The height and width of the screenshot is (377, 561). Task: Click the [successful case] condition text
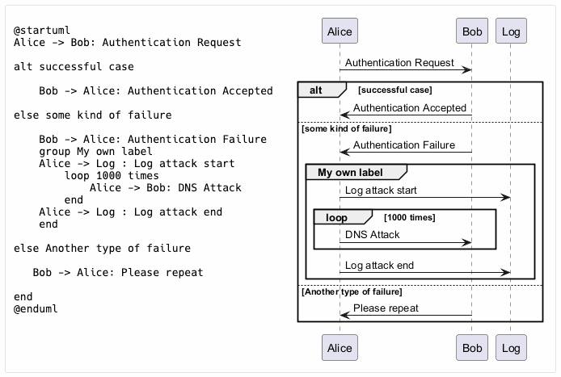(395, 90)
